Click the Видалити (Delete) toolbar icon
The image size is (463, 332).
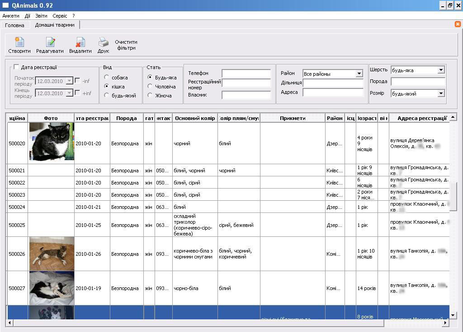coord(80,42)
